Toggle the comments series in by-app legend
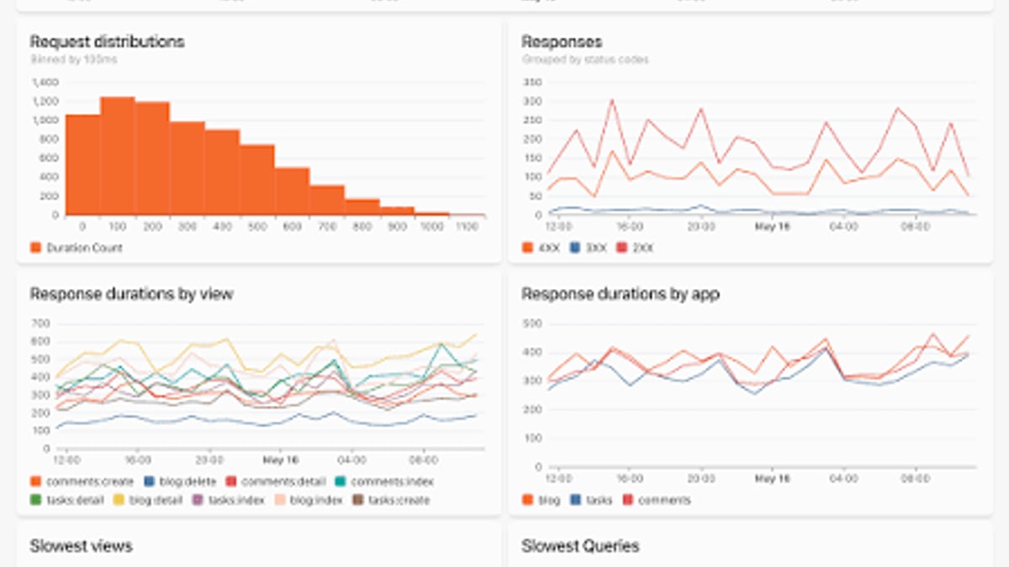The width and height of the screenshot is (1009, 567). 656,500
